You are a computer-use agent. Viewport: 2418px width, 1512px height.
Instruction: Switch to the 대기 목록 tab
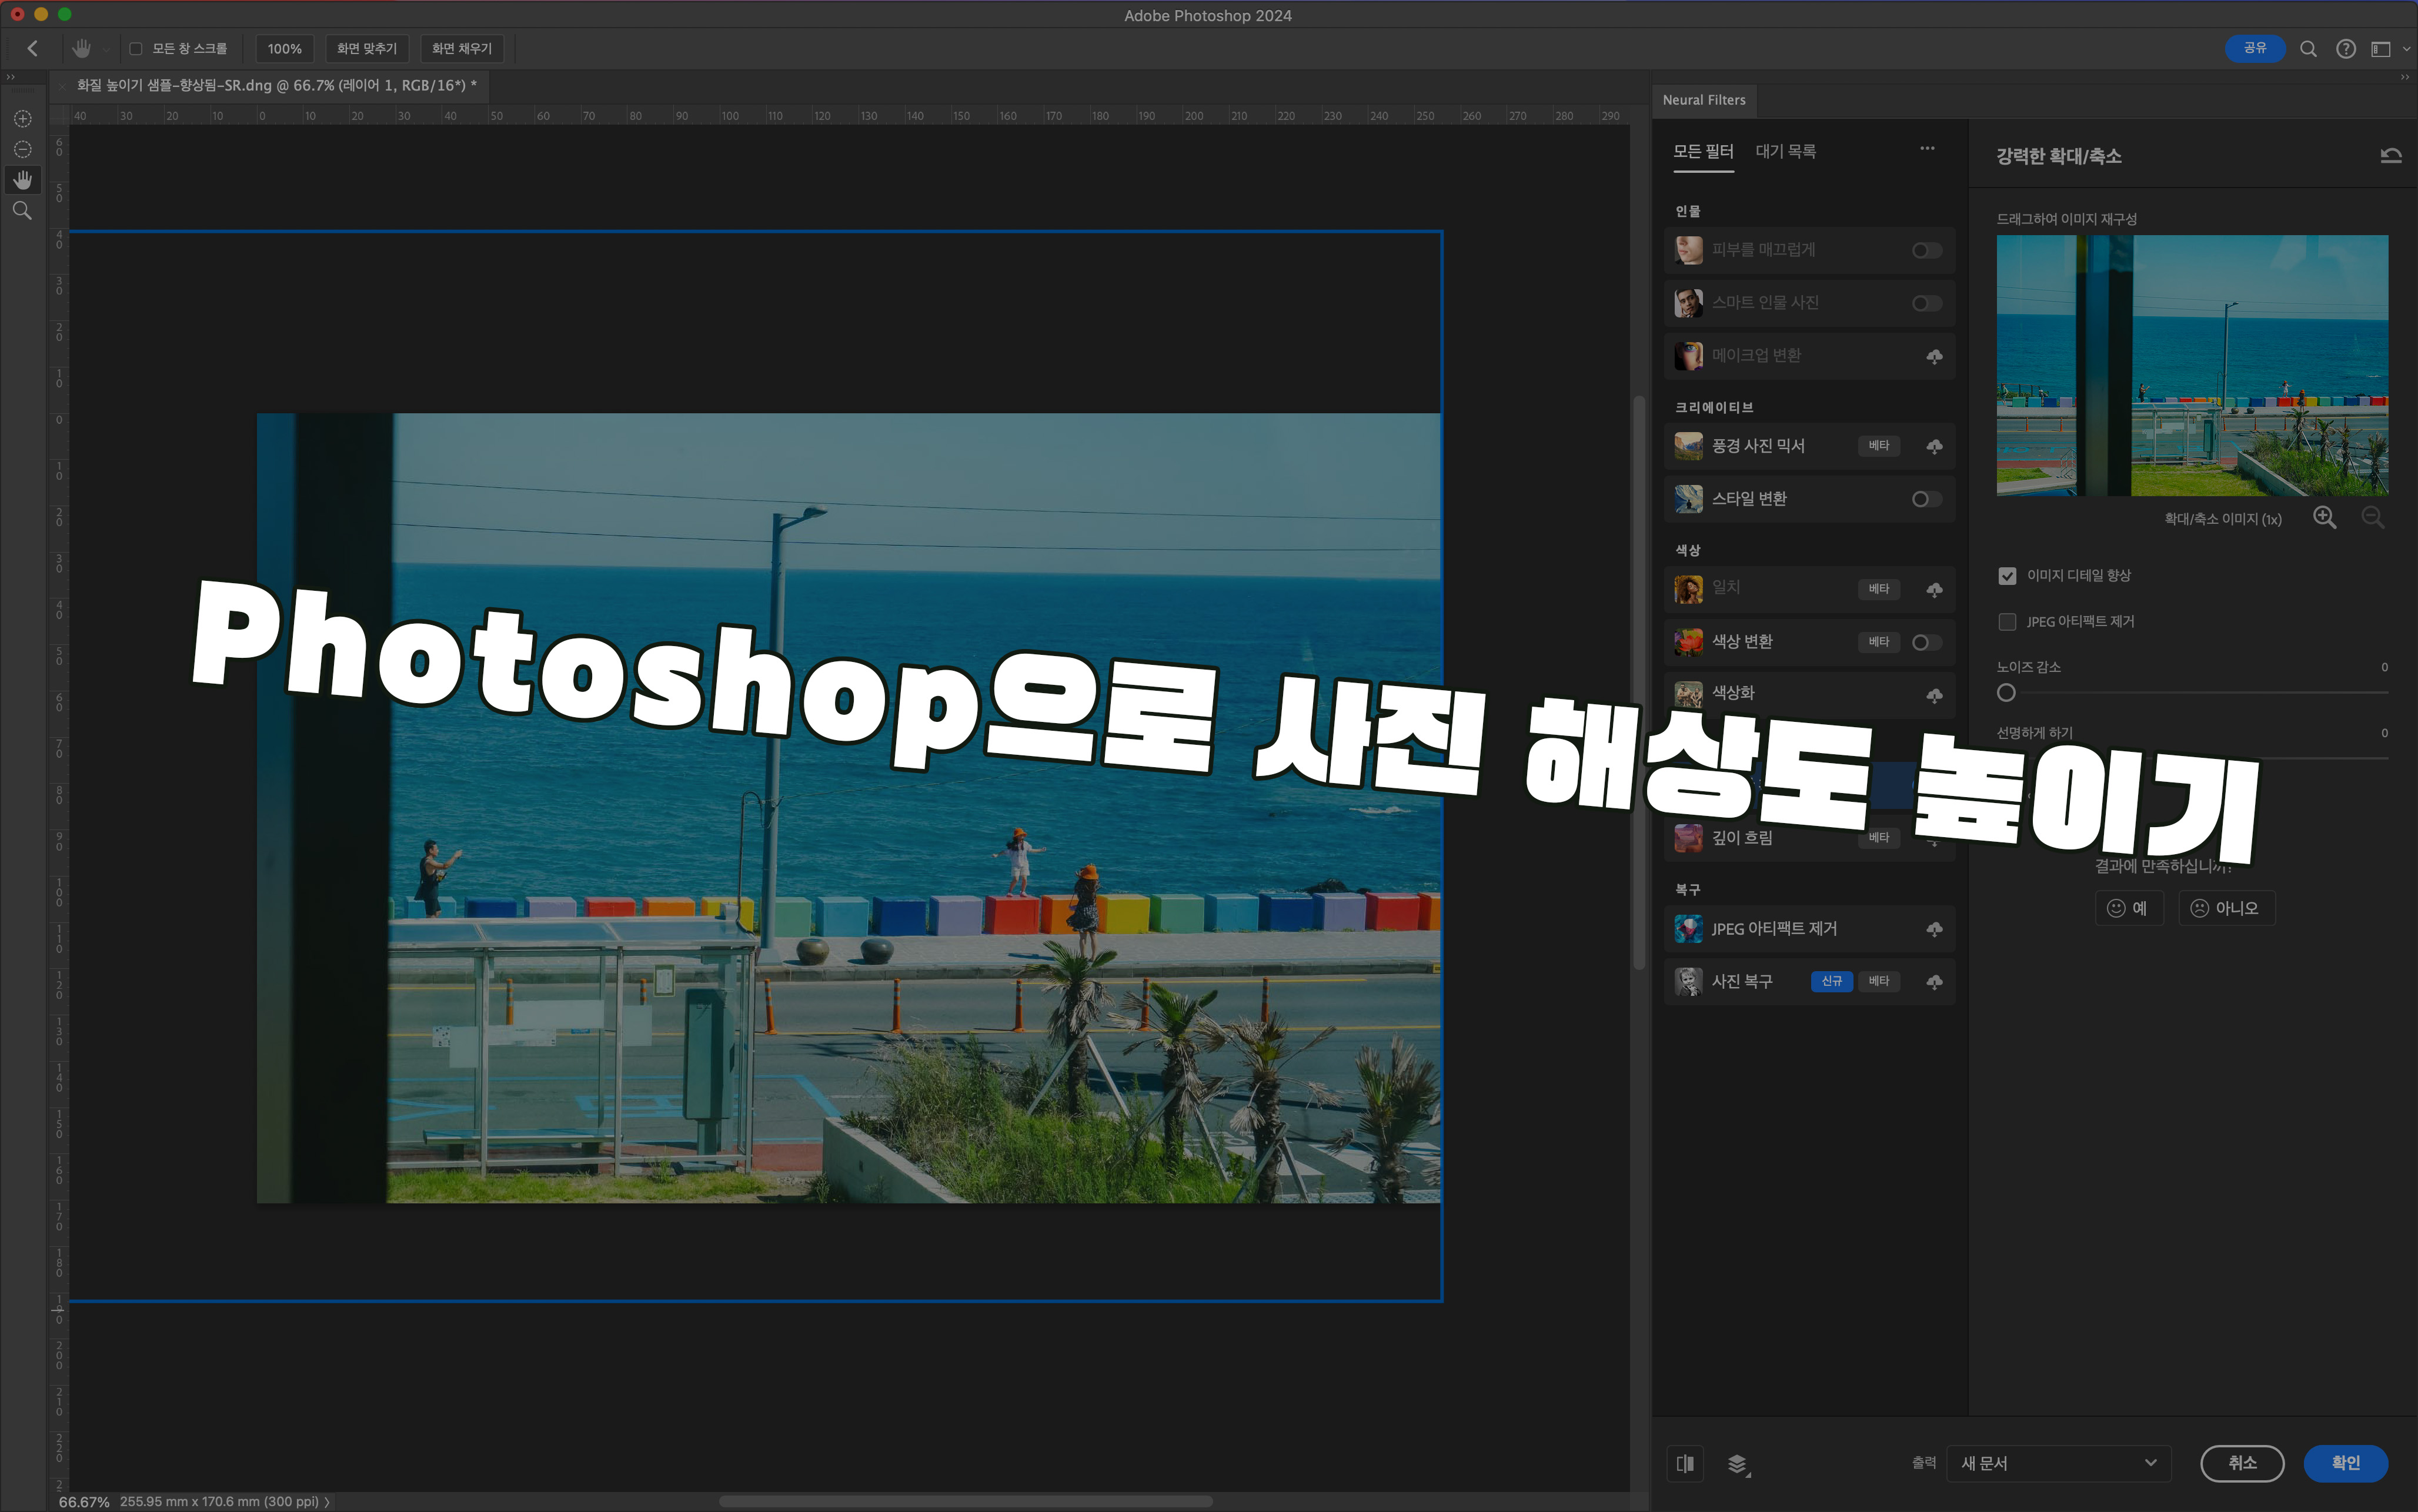click(1785, 151)
